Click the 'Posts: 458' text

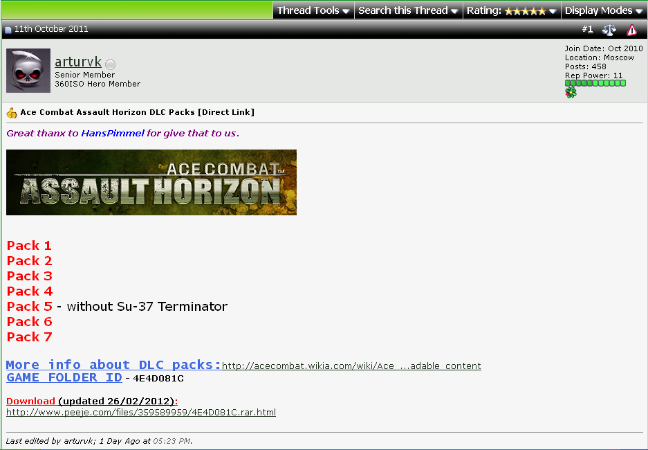coord(586,66)
